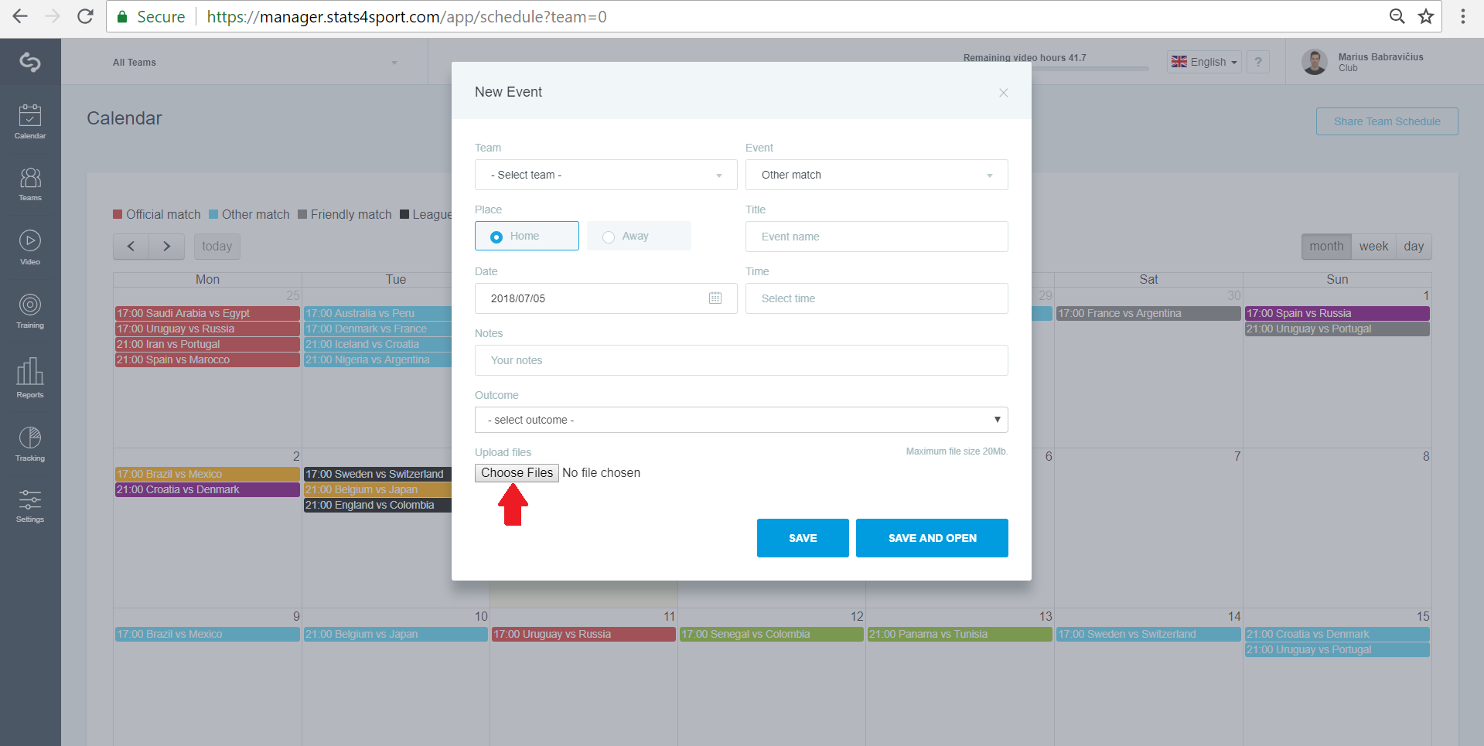Click the Choose Files button
Screen dimensions: 1484x746
click(517, 473)
